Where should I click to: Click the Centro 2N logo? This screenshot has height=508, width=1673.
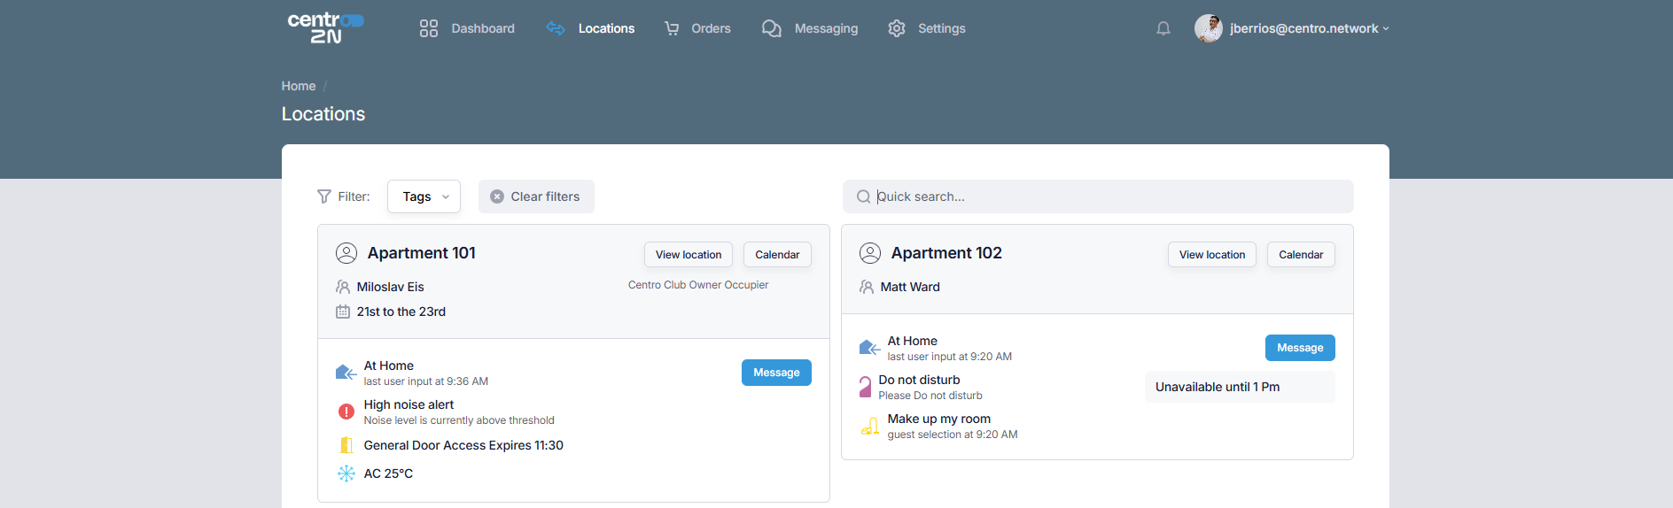(325, 27)
